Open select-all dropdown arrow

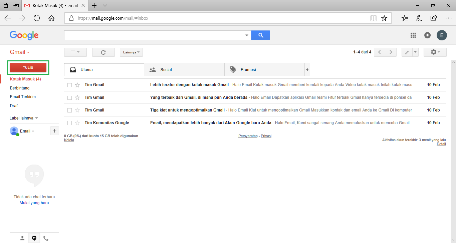point(78,52)
